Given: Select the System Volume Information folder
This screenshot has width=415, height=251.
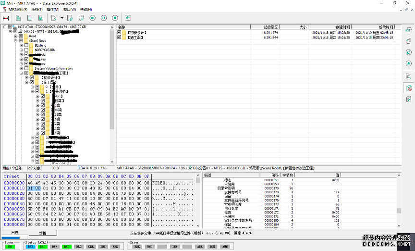Looking at the screenshot, I should click(x=53, y=68).
